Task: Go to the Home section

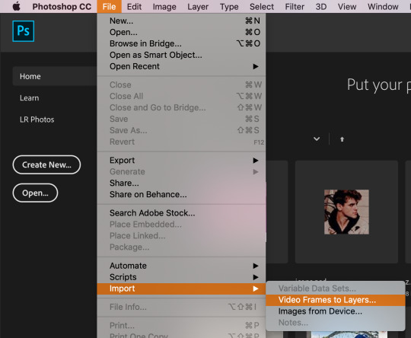Action: (55, 76)
